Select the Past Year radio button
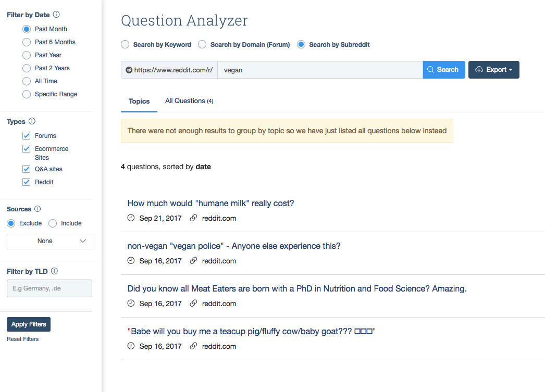The height and width of the screenshot is (392, 545). [x=27, y=55]
